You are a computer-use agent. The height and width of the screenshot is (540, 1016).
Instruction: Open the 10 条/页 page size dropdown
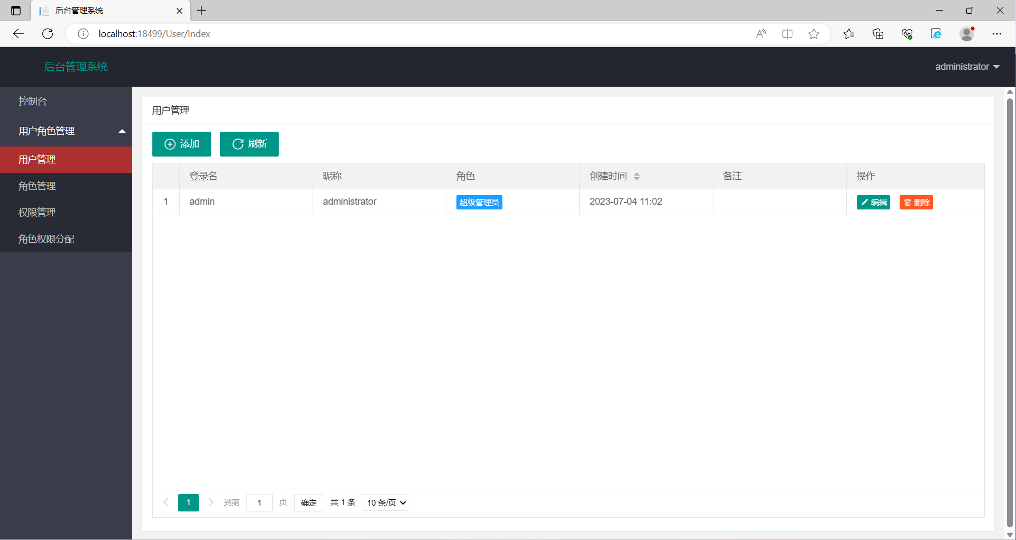pos(385,502)
